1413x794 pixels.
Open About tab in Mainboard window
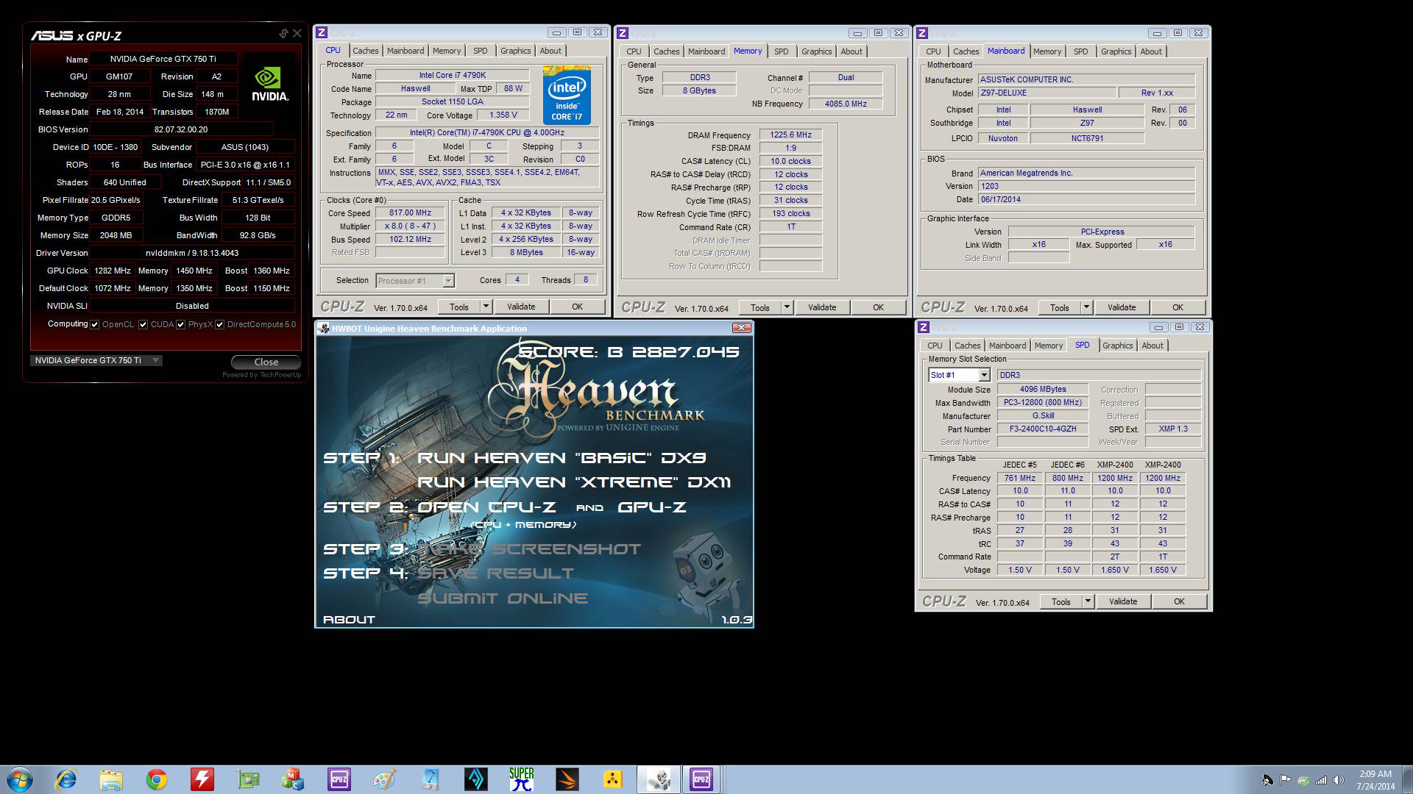(1151, 51)
